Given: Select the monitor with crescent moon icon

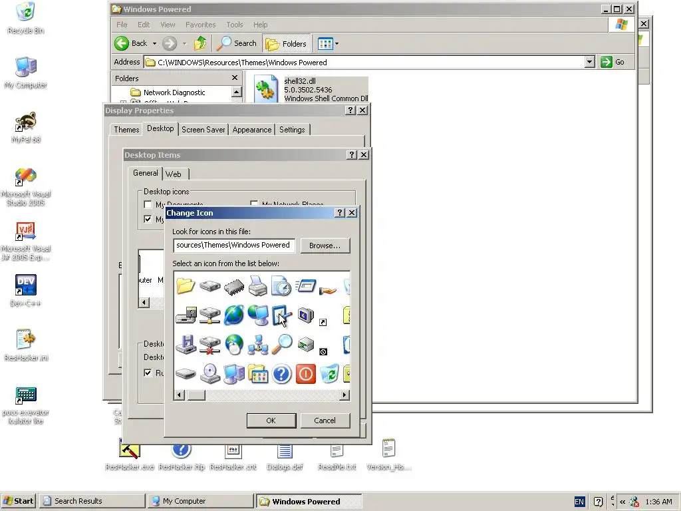Looking at the screenshot, I should coord(306,315).
